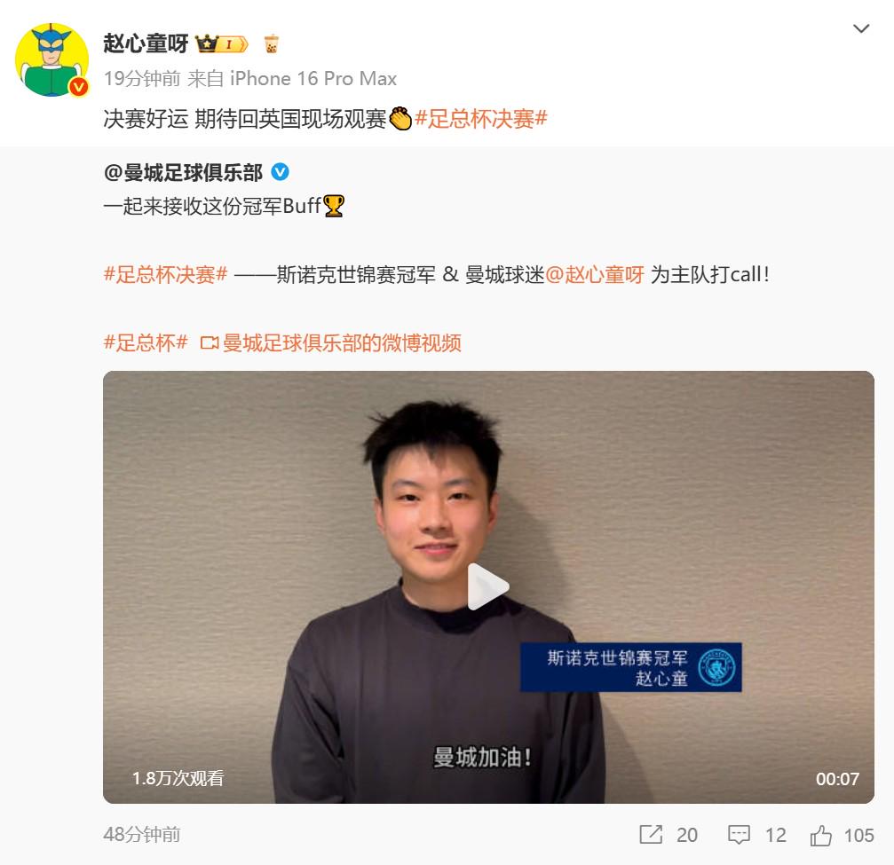
Task: Open #足总杯决赛# hashtag in top post
Action: (481, 119)
